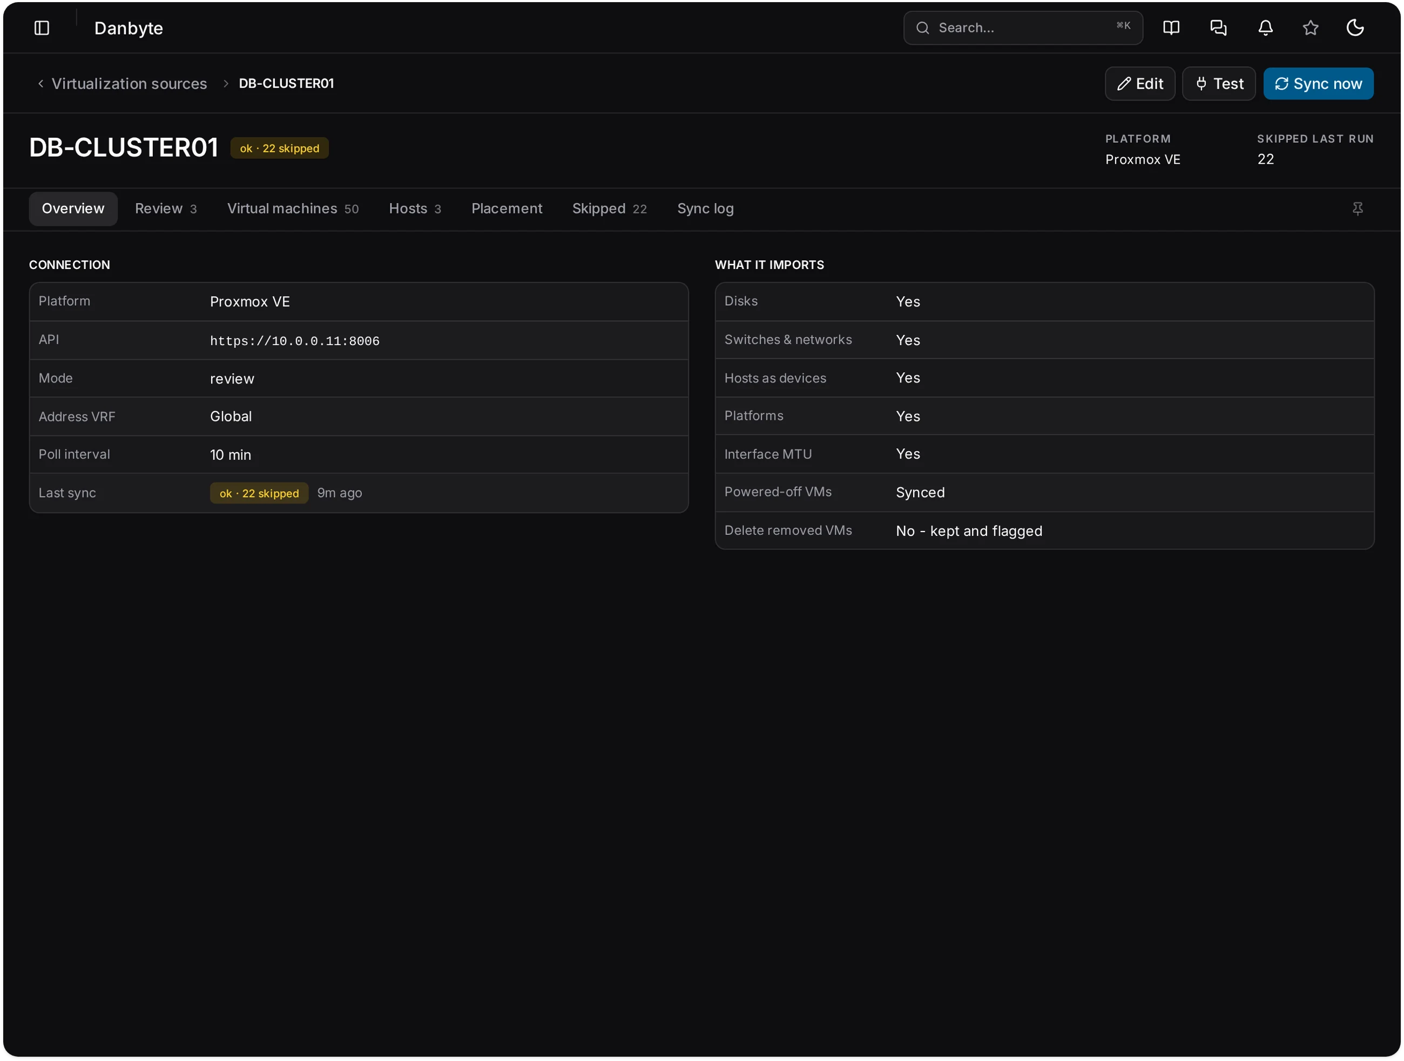
Task: Focus the Search input field
Action: [x=1023, y=28]
